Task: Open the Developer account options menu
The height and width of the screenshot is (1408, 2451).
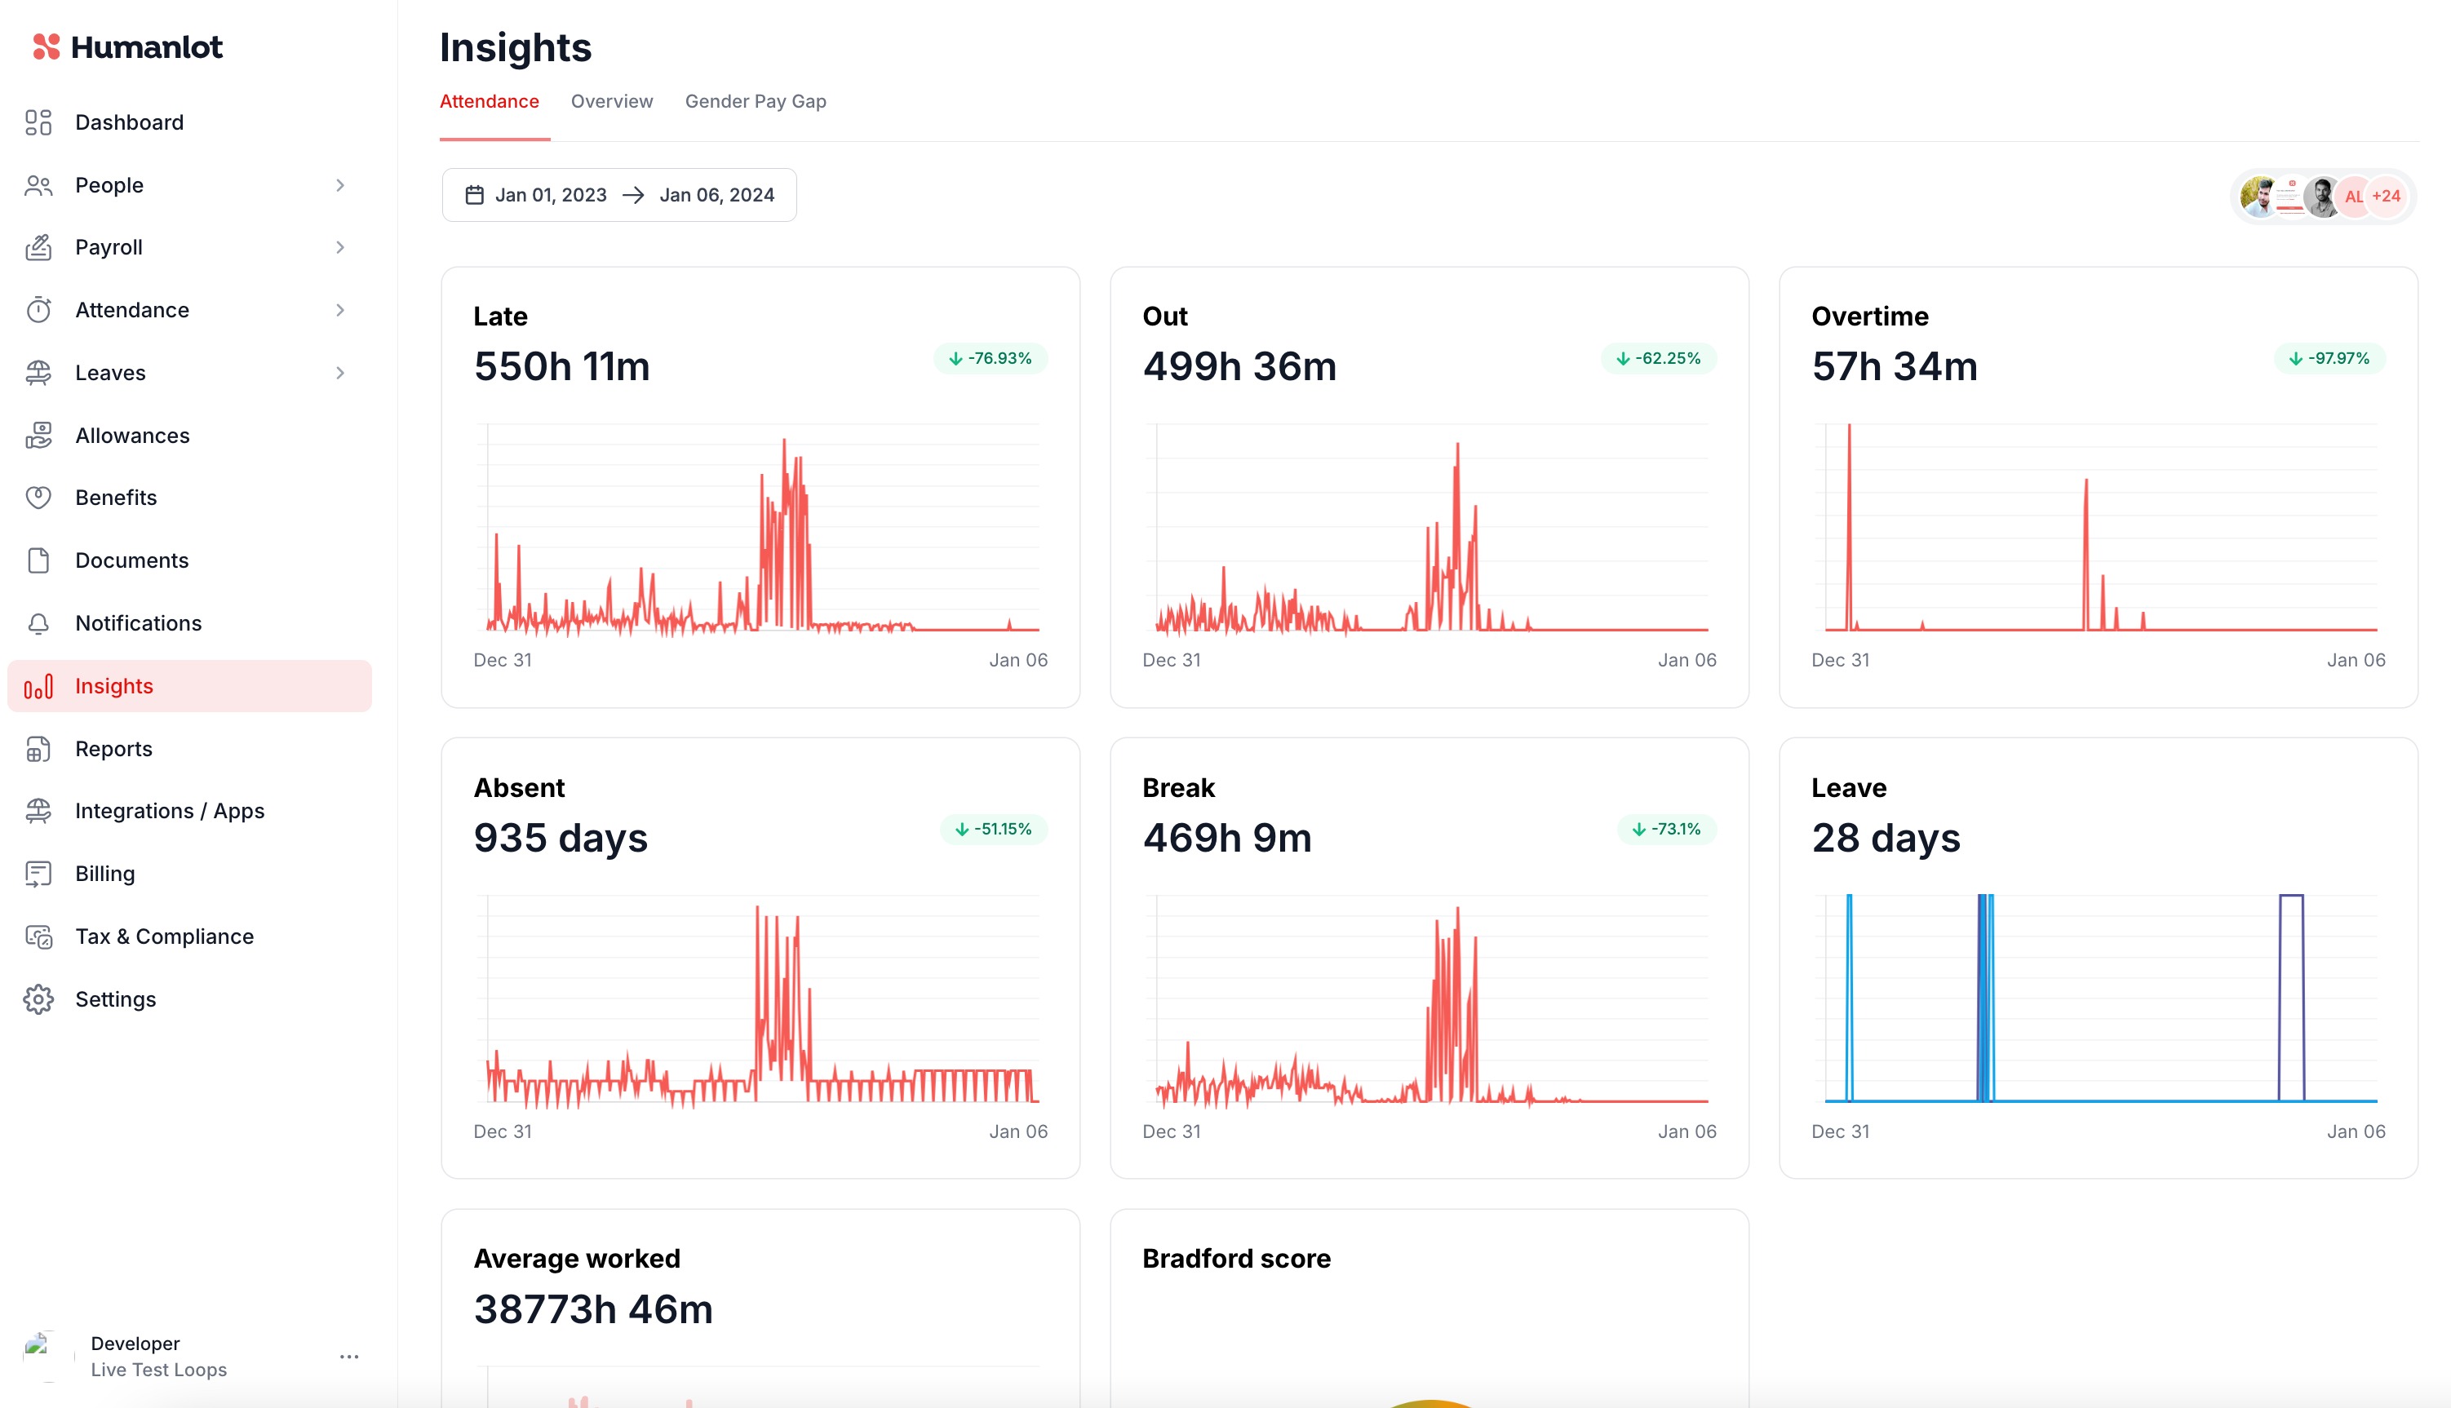Action: pyautogui.click(x=349, y=1357)
